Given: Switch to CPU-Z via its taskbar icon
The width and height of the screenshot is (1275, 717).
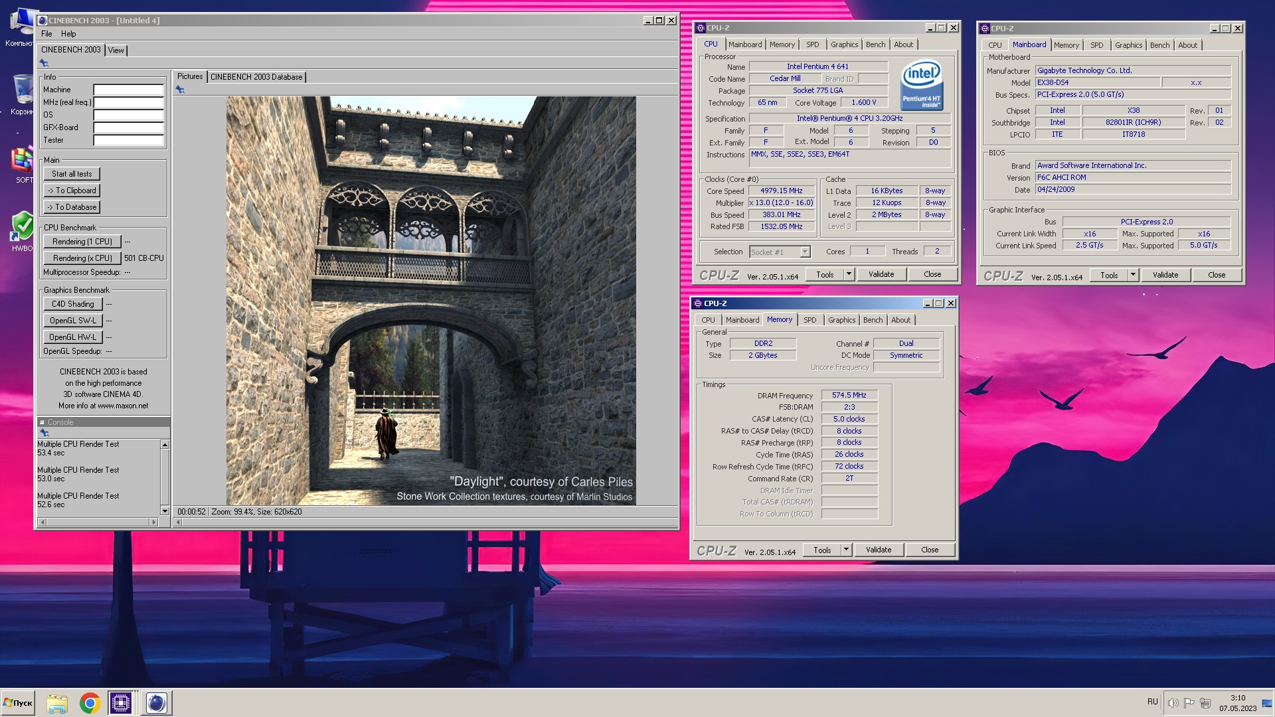Looking at the screenshot, I should point(121,703).
